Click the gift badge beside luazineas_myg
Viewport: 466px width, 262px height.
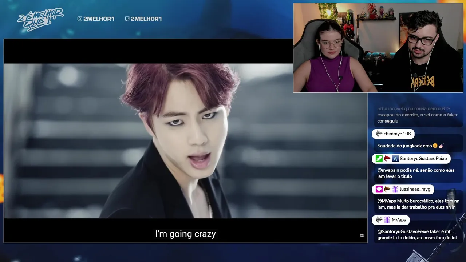click(x=395, y=189)
